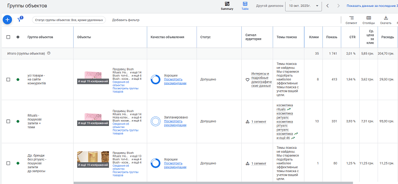Open the filter funnel icon
Screen dimensions: 398x184
tap(19, 19)
